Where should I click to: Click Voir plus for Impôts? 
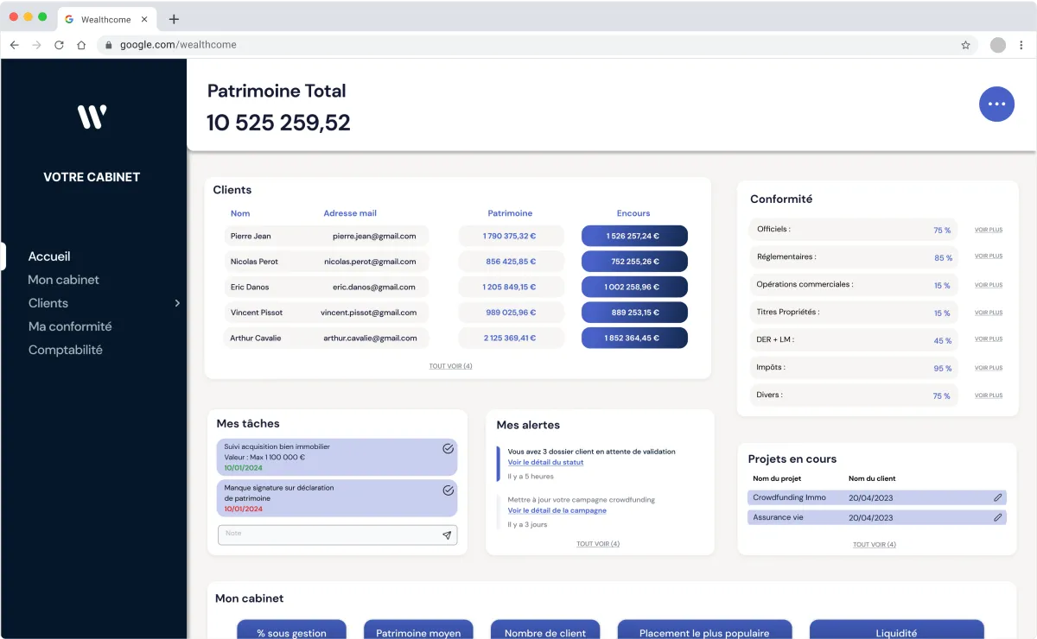[989, 368]
